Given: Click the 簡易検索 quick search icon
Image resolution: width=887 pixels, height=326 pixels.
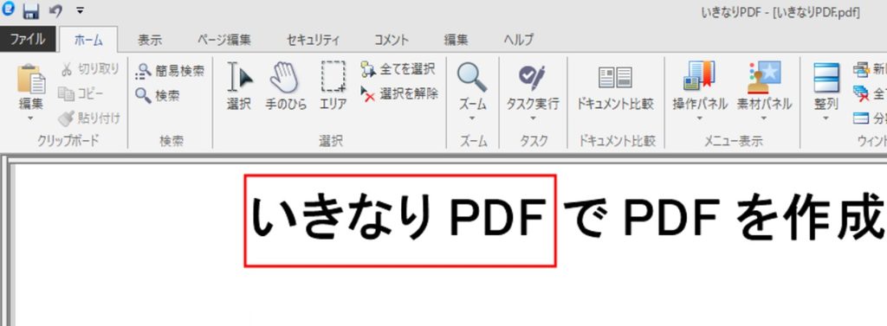Looking at the screenshot, I should pos(144,71).
